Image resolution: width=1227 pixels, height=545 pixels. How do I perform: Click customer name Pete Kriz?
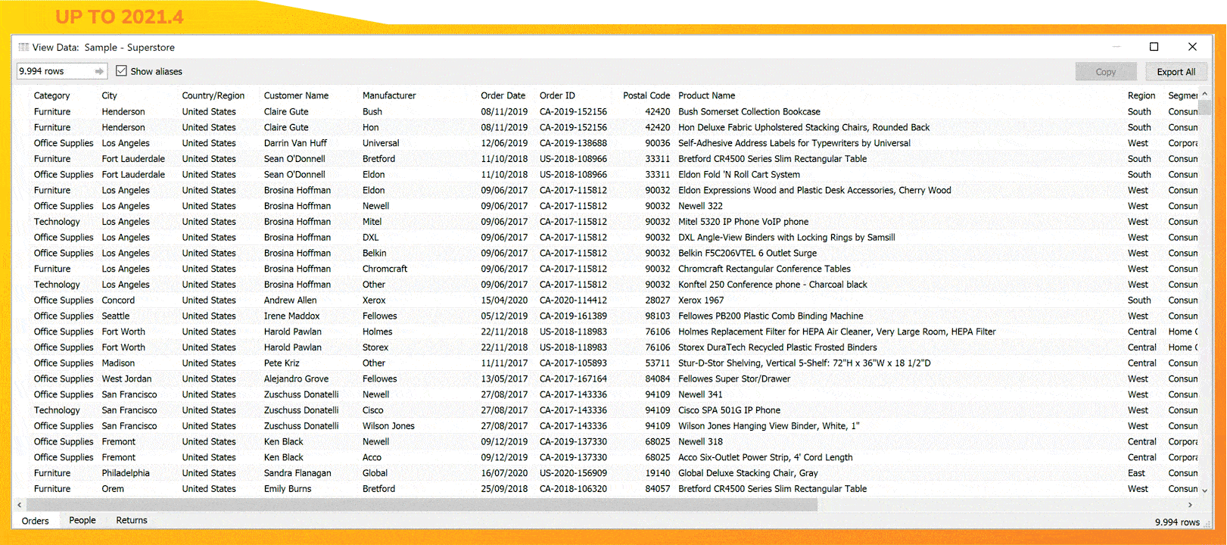coord(282,363)
